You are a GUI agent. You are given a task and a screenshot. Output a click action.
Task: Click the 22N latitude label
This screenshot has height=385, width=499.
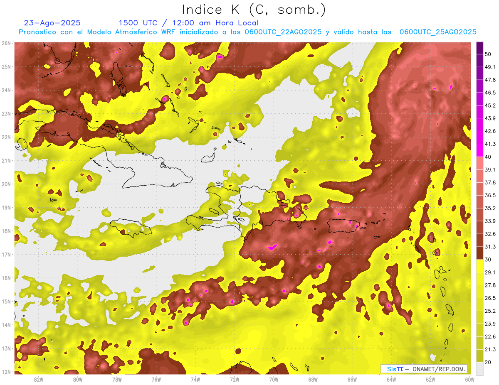[x=6, y=137]
